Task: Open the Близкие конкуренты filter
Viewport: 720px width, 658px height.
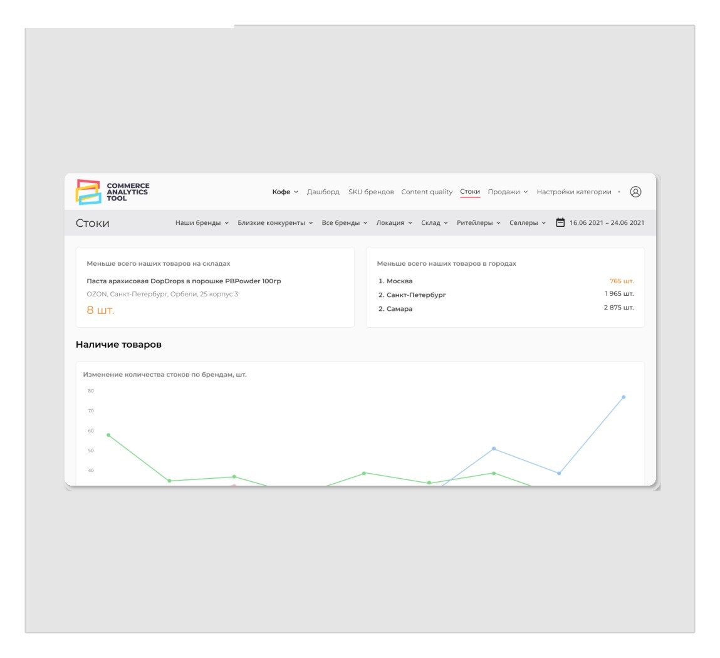Action: 275,222
